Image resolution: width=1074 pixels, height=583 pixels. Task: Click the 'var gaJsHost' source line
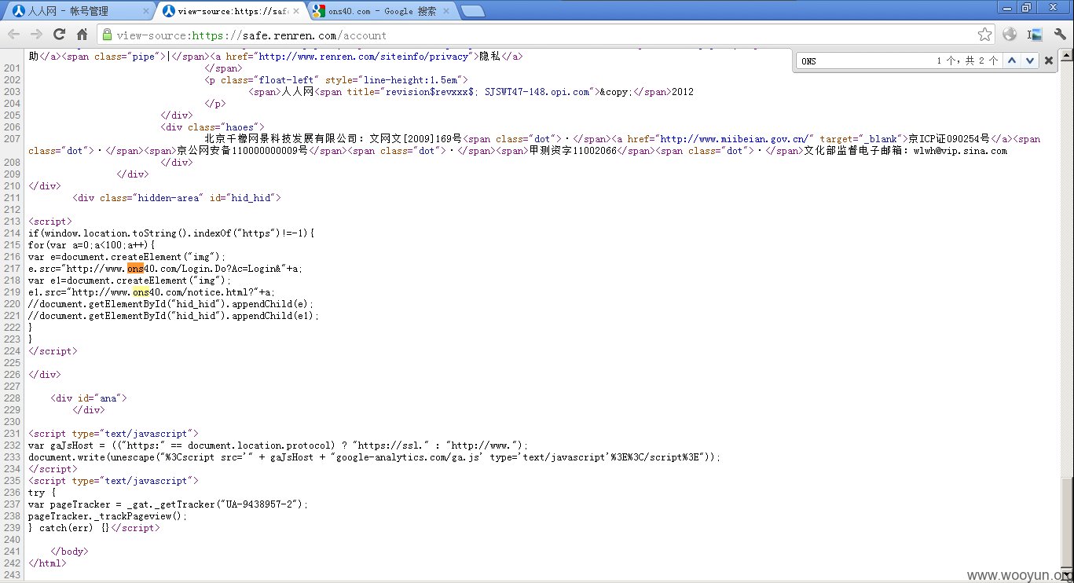(278, 445)
